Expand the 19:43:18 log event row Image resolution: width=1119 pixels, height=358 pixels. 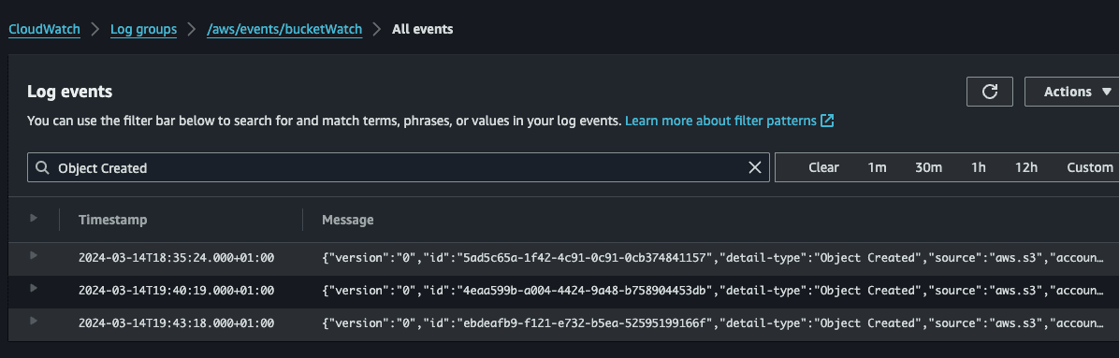pos(34,321)
